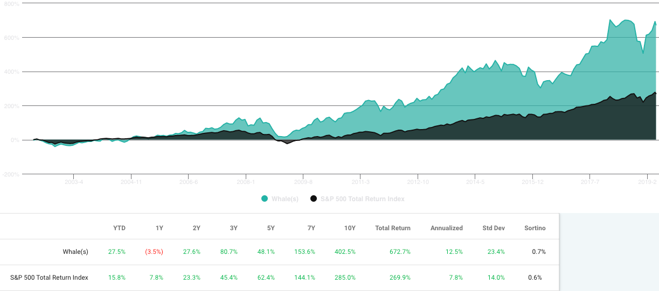659x291 pixels.
Task: Click S&P 500 total return 269.9%
Action: pyautogui.click(x=399, y=278)
